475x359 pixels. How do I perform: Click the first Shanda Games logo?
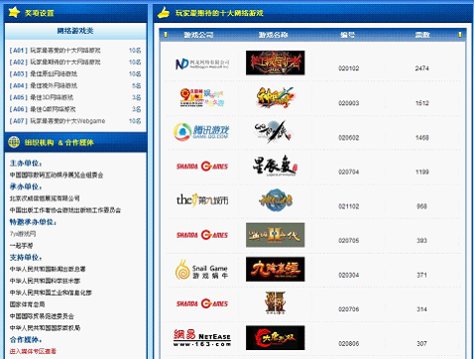pos(202,166)
